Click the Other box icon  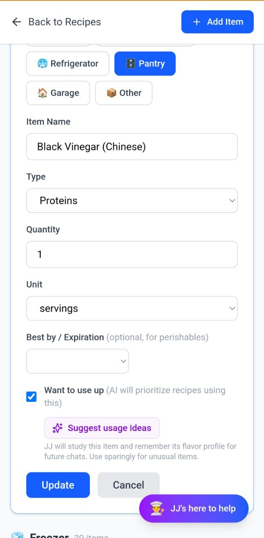pos(111,93)
